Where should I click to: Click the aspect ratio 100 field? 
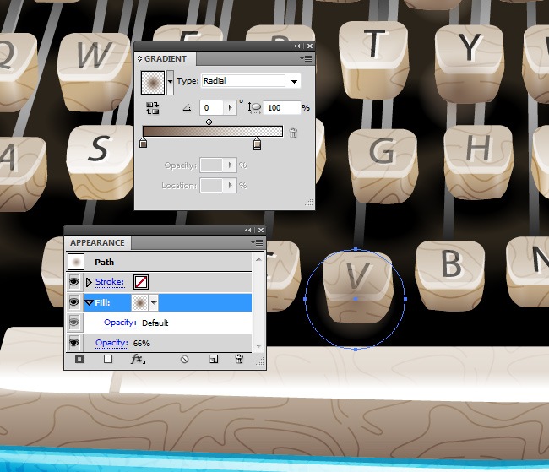pyautogui.click(x=283, y=108)
